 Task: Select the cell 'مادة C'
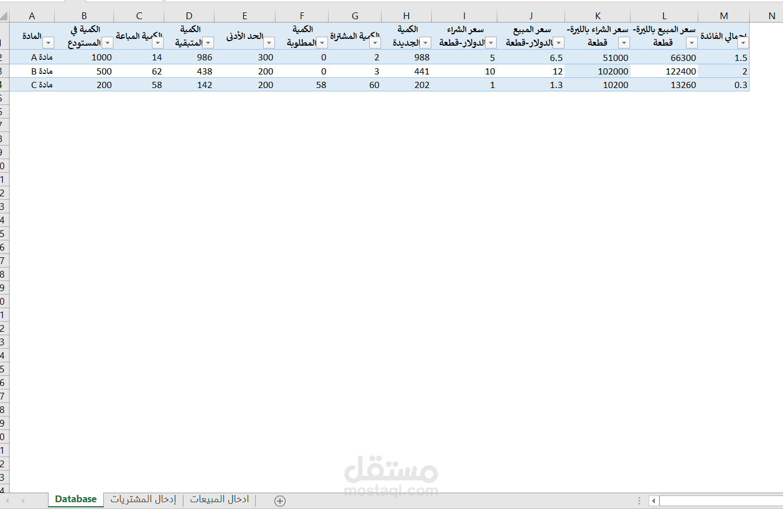tap(32, 85)
